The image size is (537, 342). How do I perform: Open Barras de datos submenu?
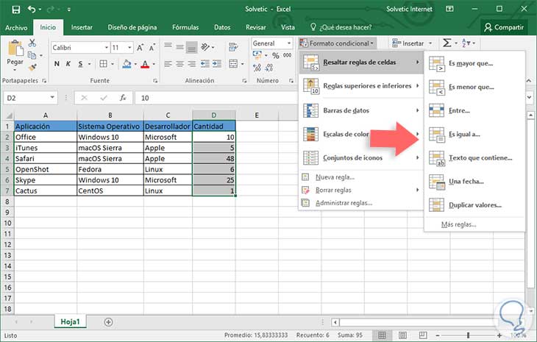[x=361, y=110]
